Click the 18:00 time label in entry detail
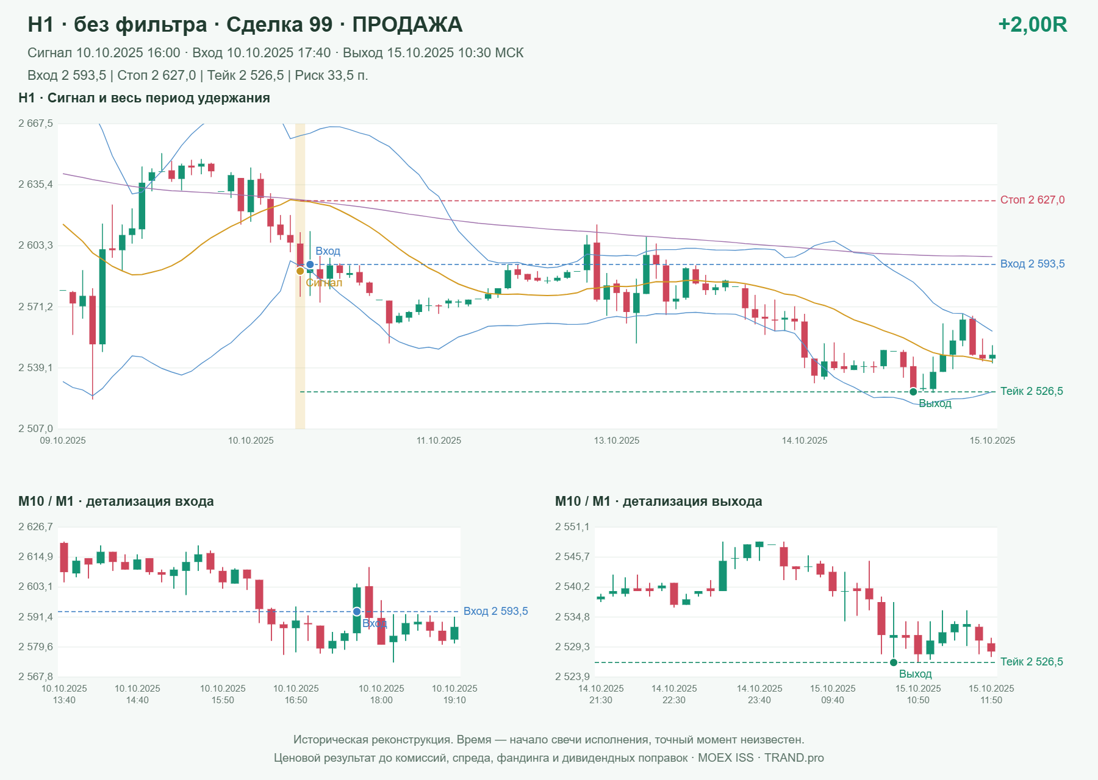The width and height of the screenshot is (1098, 780). 381,700
